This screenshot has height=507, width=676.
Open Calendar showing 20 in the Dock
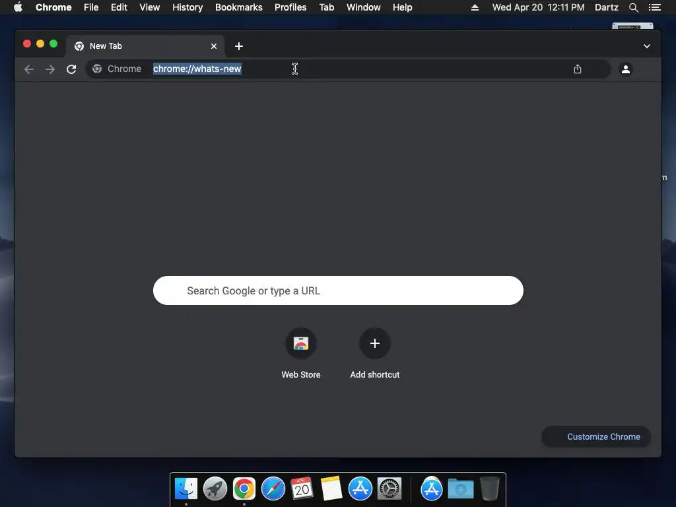pos(302,489)
